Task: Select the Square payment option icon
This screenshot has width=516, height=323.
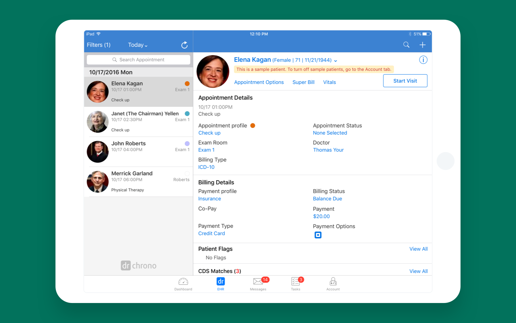Action: tap(318, 235)
